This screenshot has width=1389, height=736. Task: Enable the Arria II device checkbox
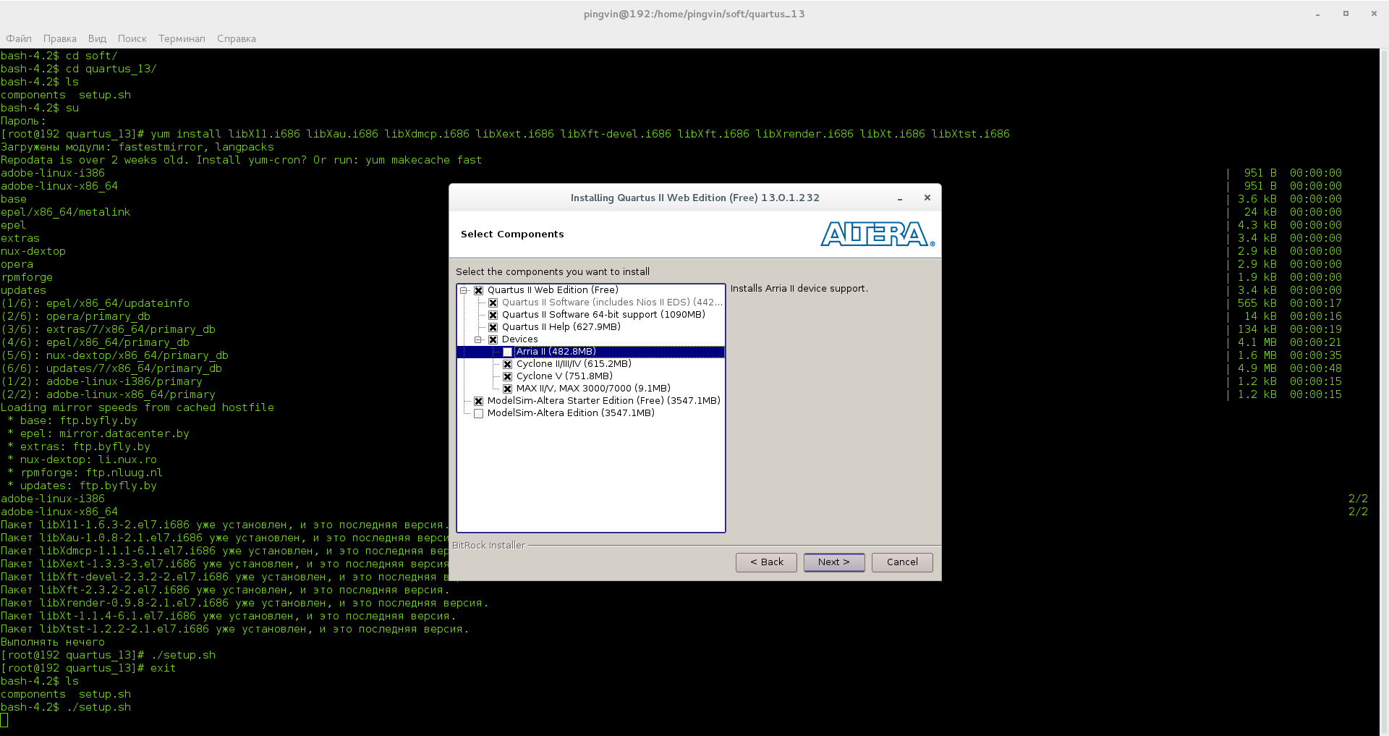(506, 352)
